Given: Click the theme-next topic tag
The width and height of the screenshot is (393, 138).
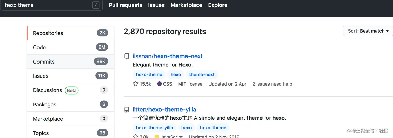Looking at the screenshot, I should click(202, 74).
